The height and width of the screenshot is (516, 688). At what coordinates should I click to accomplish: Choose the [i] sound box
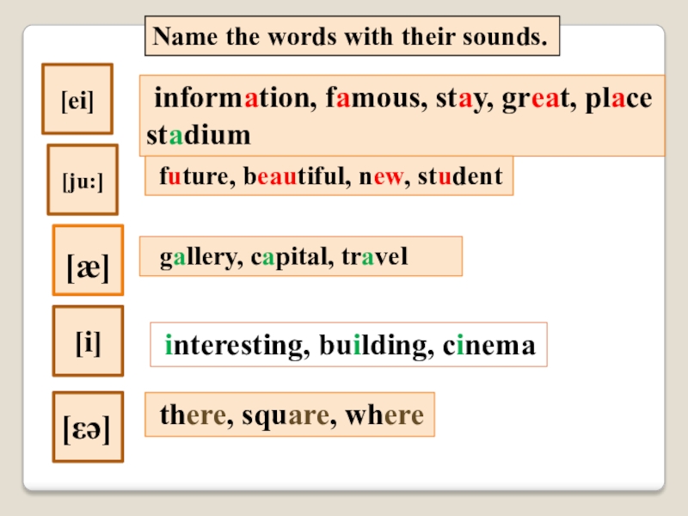tap(88, 342)
